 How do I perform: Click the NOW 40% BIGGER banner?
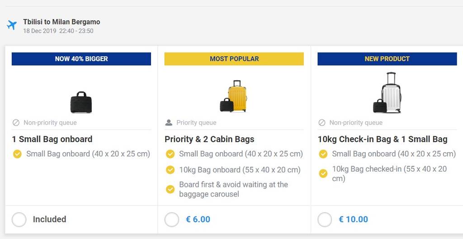tap(81, 59)
